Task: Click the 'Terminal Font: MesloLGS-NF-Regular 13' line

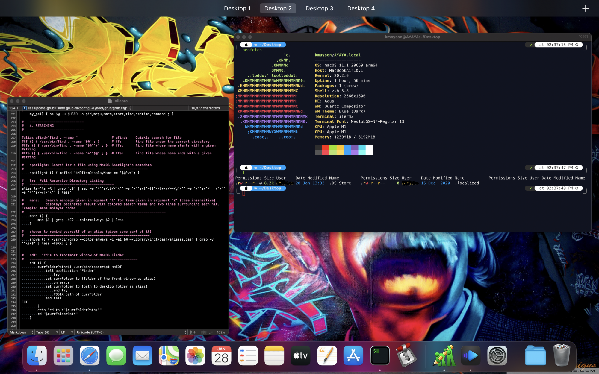Action: (x=359, y=121)
